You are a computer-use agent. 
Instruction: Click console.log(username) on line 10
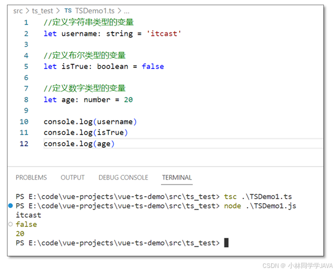tap(90, 122)
